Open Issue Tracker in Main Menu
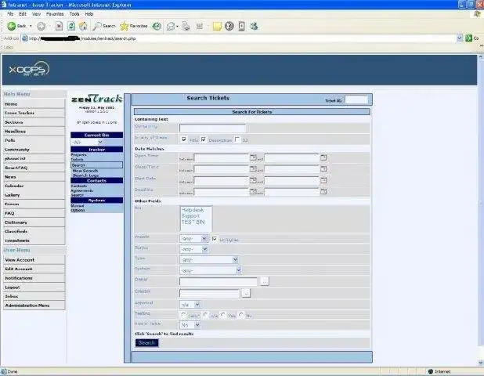The height and width of the screenshot is (376, 484). pyautogui.click(x=34, y=113)
